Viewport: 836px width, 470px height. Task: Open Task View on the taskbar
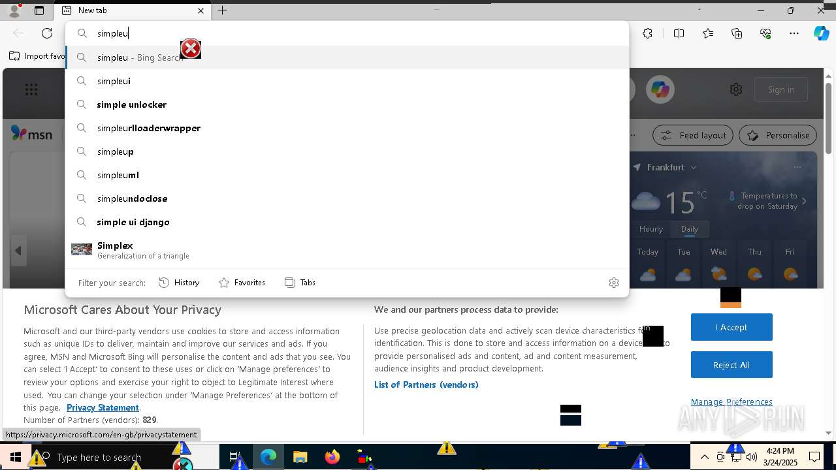(236, 457)
